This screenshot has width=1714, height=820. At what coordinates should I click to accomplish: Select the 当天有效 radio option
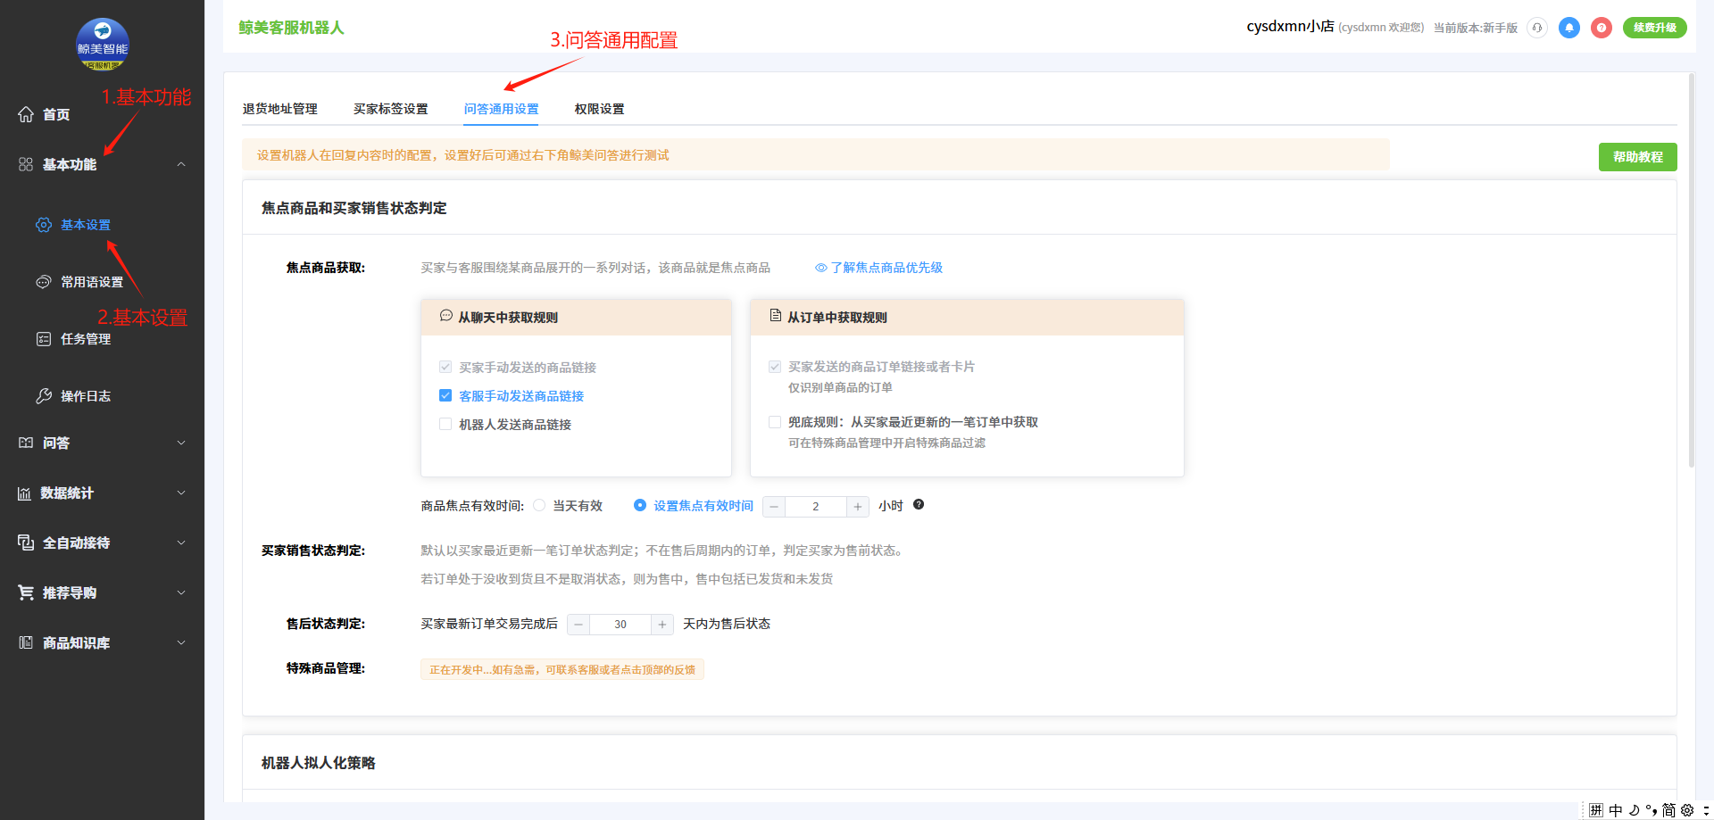pyautogui.click(x=539, y=505)
